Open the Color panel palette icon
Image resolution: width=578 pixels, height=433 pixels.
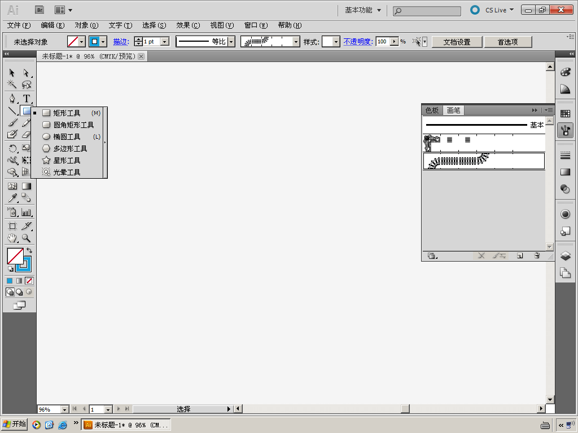coord(565,72)
